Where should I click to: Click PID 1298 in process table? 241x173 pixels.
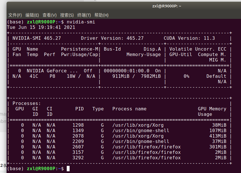pyautogui.click(x=78, y=125)
